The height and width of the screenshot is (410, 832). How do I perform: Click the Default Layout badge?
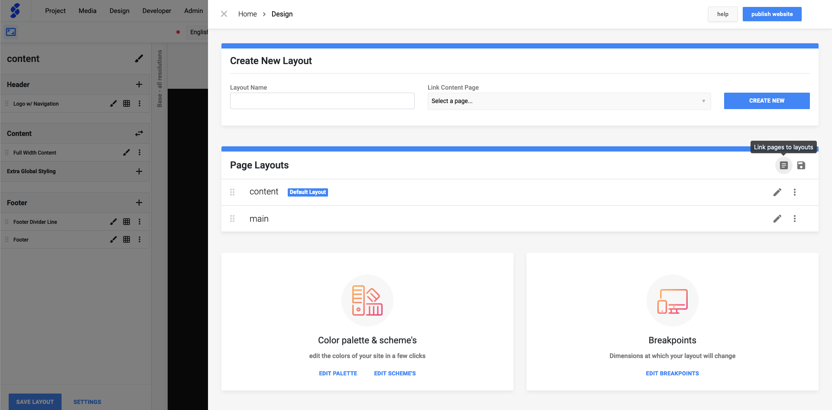pos(308,192)
